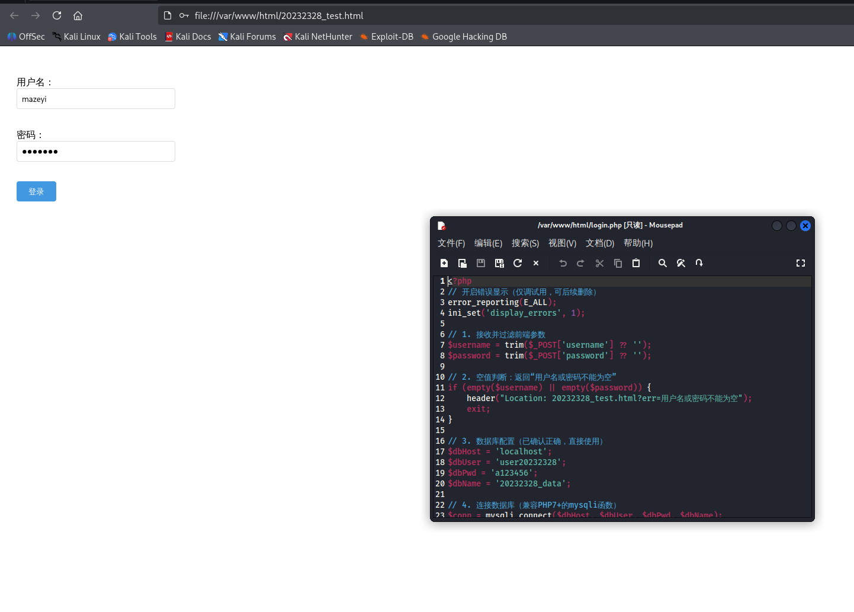Click the $username = trim line
This screenshot has height=612, width=854.
pyautogui.click(x=550, y=345)
